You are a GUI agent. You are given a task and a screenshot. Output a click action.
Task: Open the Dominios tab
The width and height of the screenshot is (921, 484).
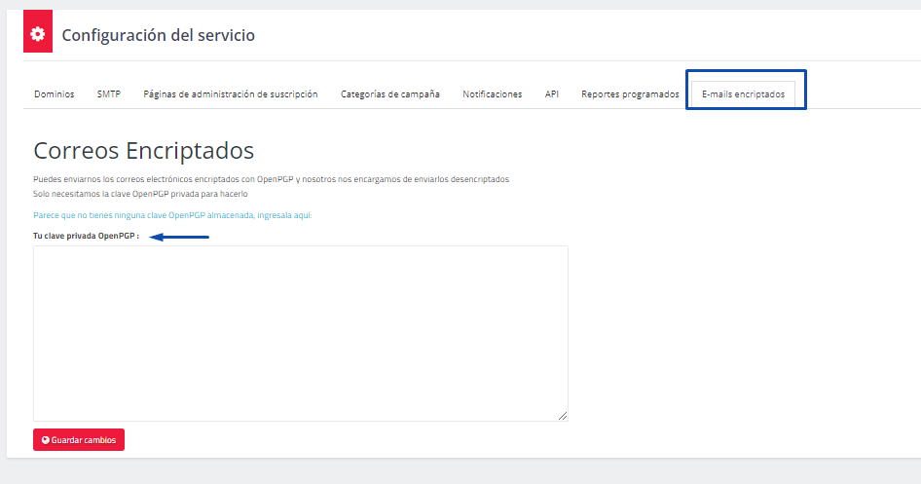click(x=54, y=94)
